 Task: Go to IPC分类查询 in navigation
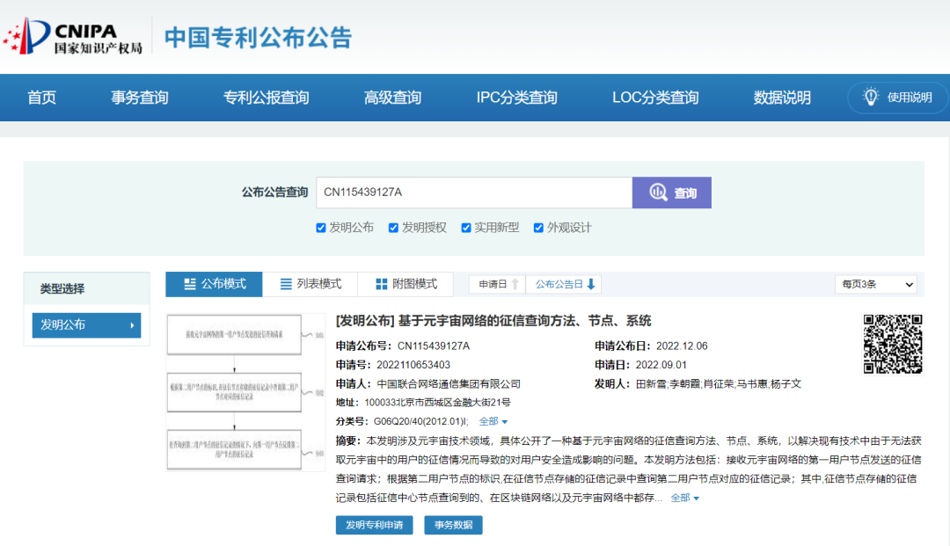click(x=516, y=98)
